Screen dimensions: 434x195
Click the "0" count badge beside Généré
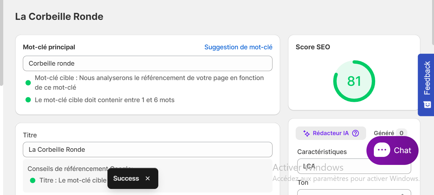tap(402, 133)
